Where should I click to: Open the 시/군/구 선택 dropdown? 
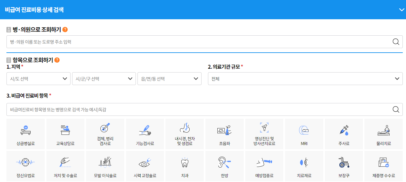coord(104,79)
